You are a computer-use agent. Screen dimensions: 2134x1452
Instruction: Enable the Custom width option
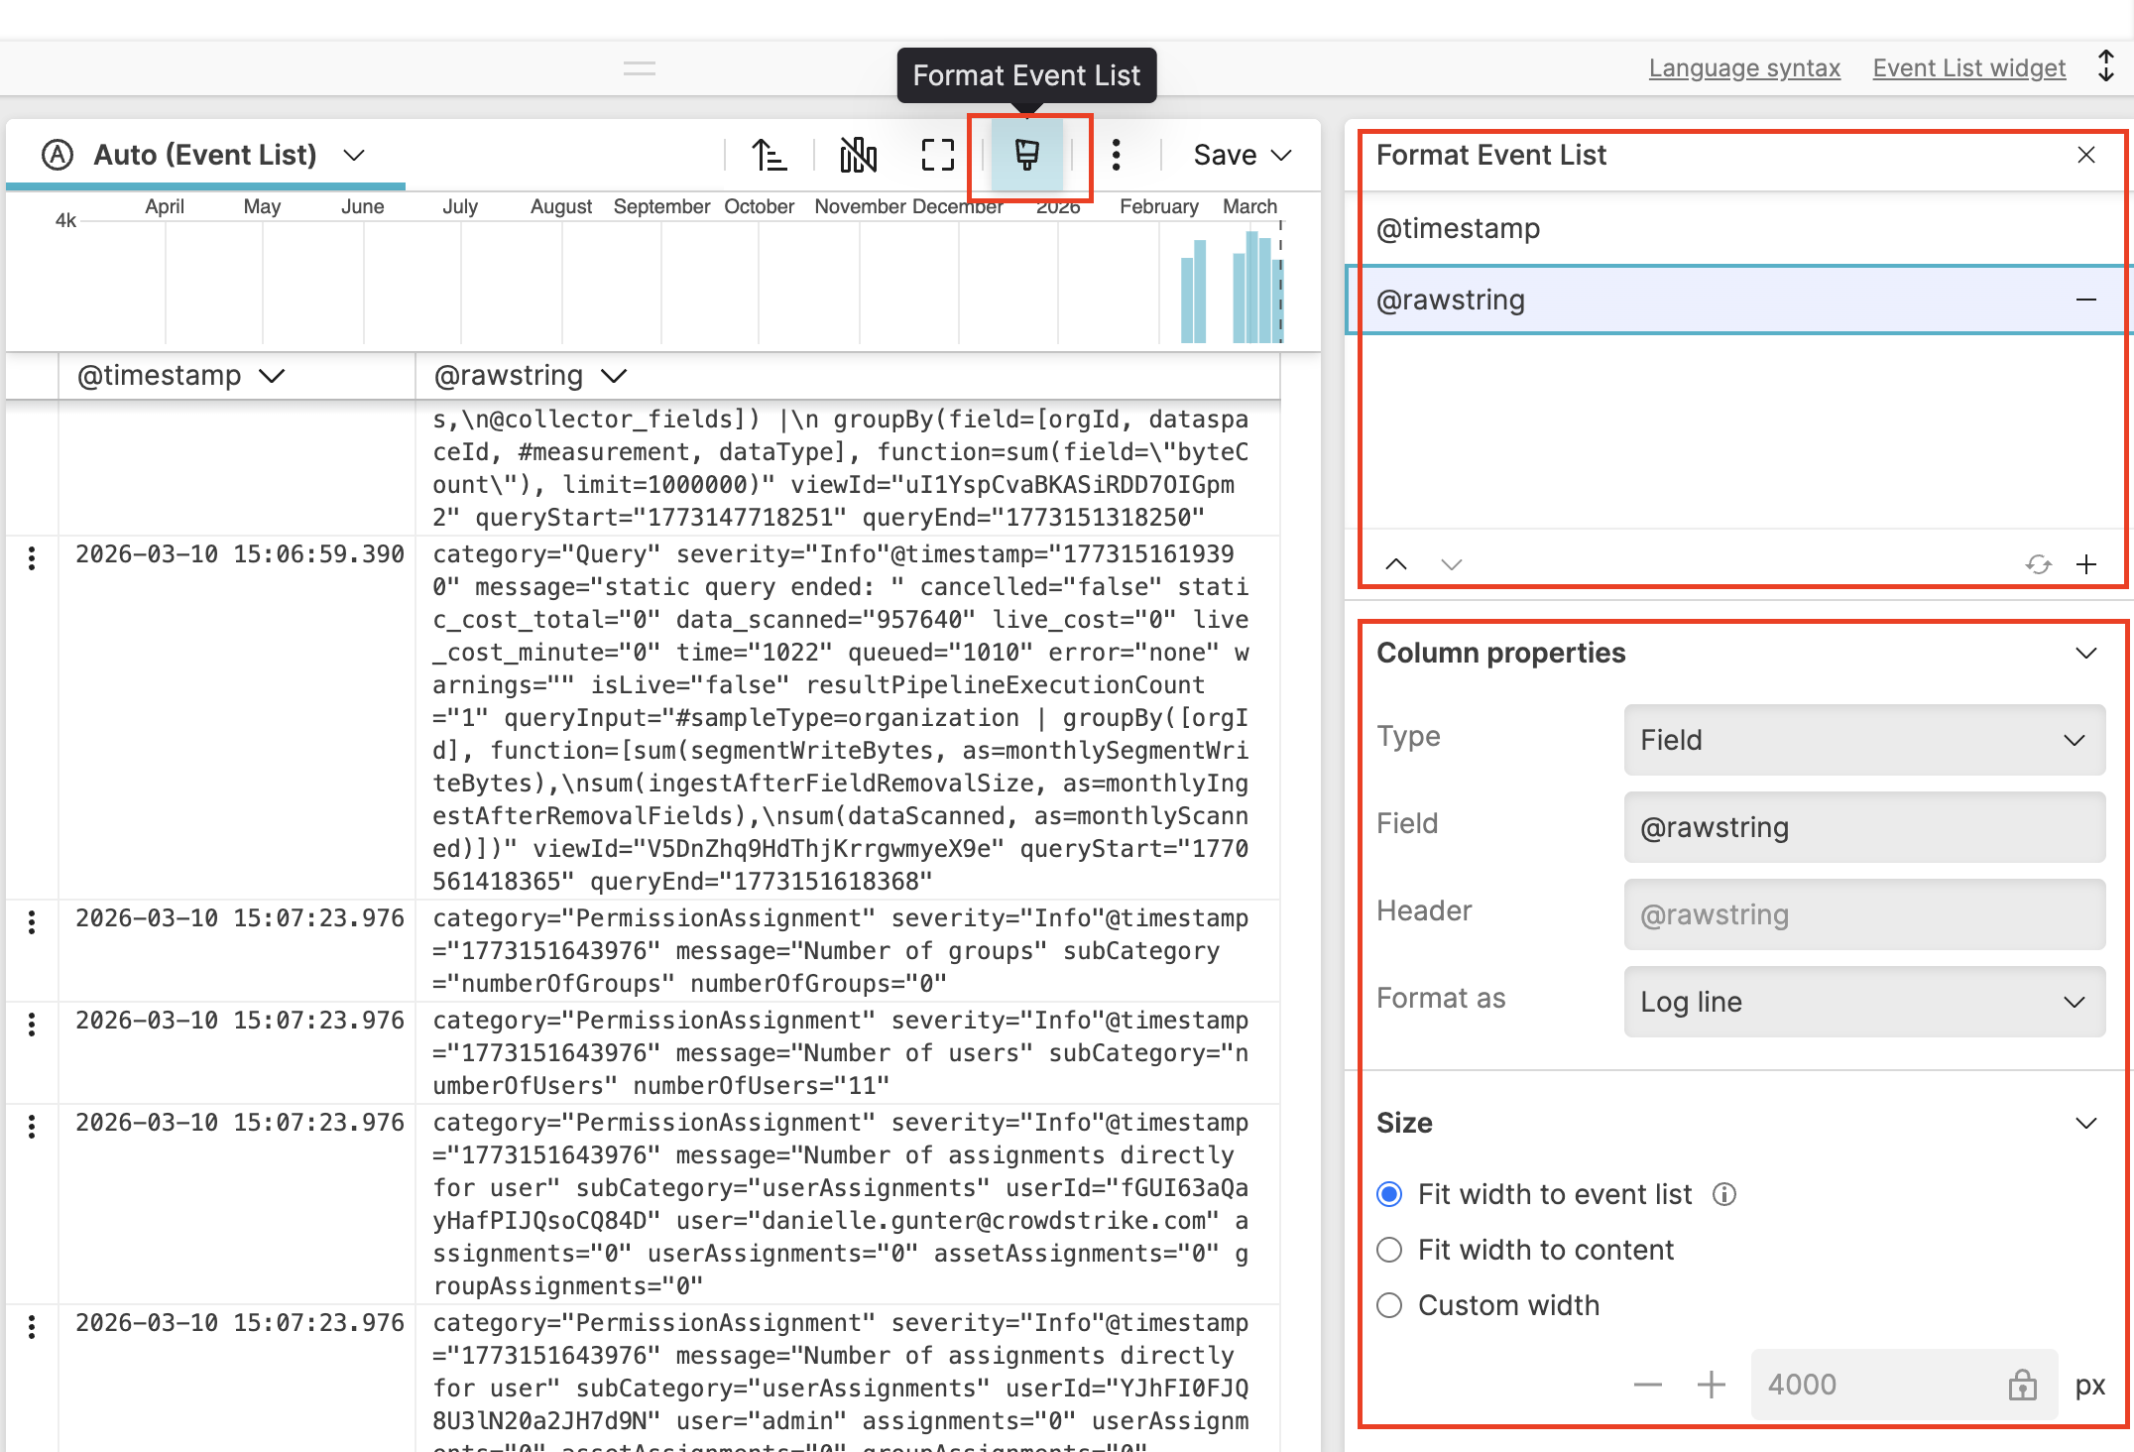[1389, 1305]
